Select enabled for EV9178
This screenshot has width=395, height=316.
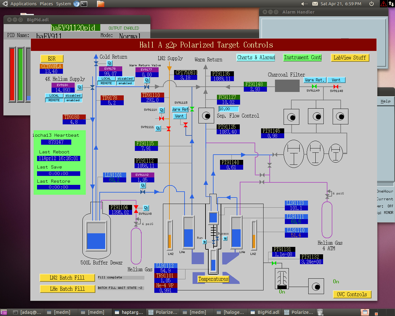125,83
